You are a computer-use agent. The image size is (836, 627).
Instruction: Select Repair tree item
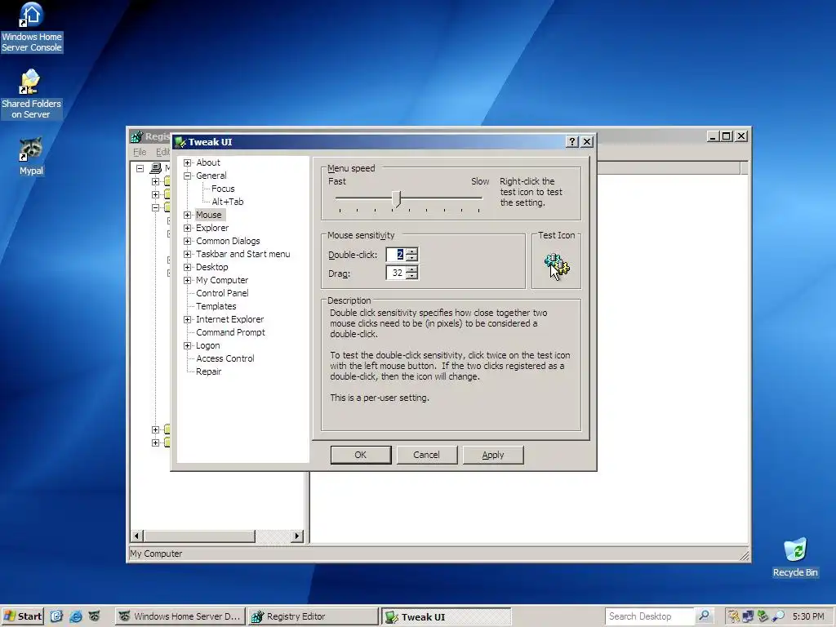tap(208, 371)
